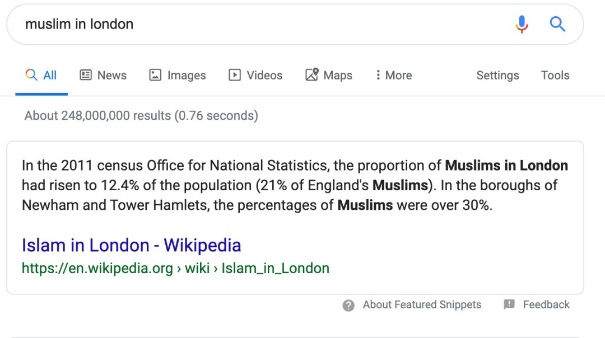Click the Feedback link
The width and height of the screenshot is (605, 338).
click(546, 304)
